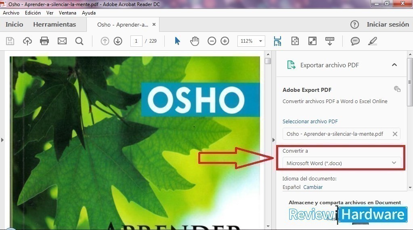Click the Seleccionar archivo PDF link

310,121
